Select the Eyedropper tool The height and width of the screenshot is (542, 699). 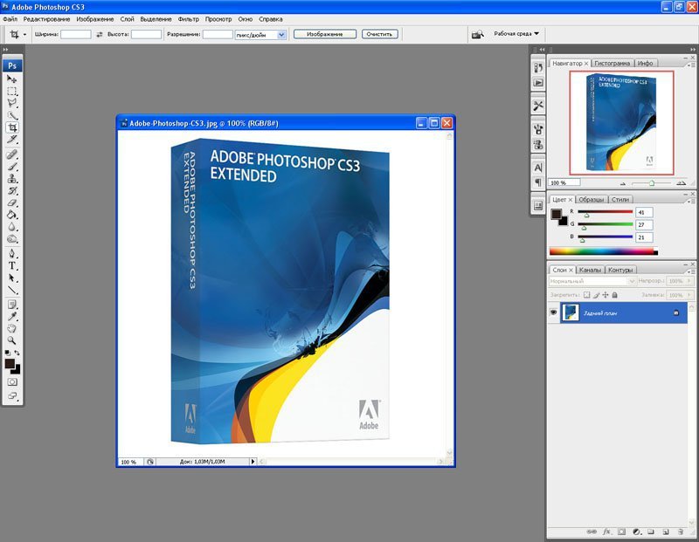tap(12, 317)
